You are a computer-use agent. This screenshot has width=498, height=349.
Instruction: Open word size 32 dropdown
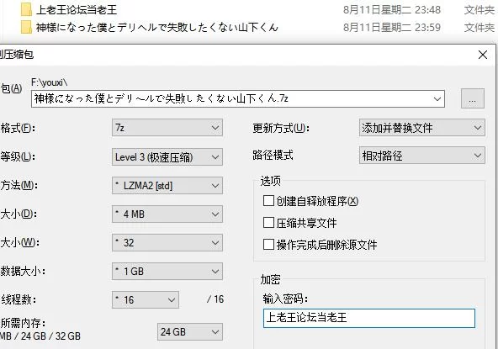167,242
